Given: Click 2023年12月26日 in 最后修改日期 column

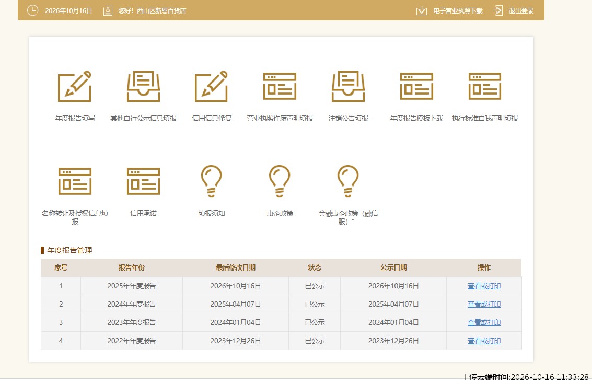Looking at the screenshot, I should [236, 341].
